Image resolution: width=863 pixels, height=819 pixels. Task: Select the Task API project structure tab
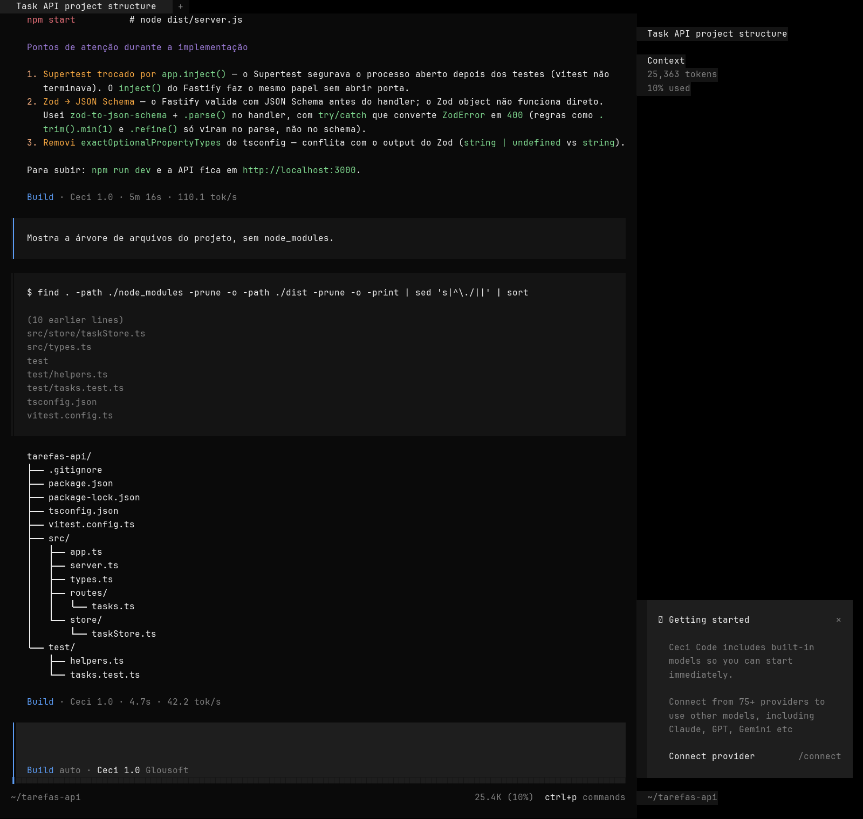tap(86, 6)
